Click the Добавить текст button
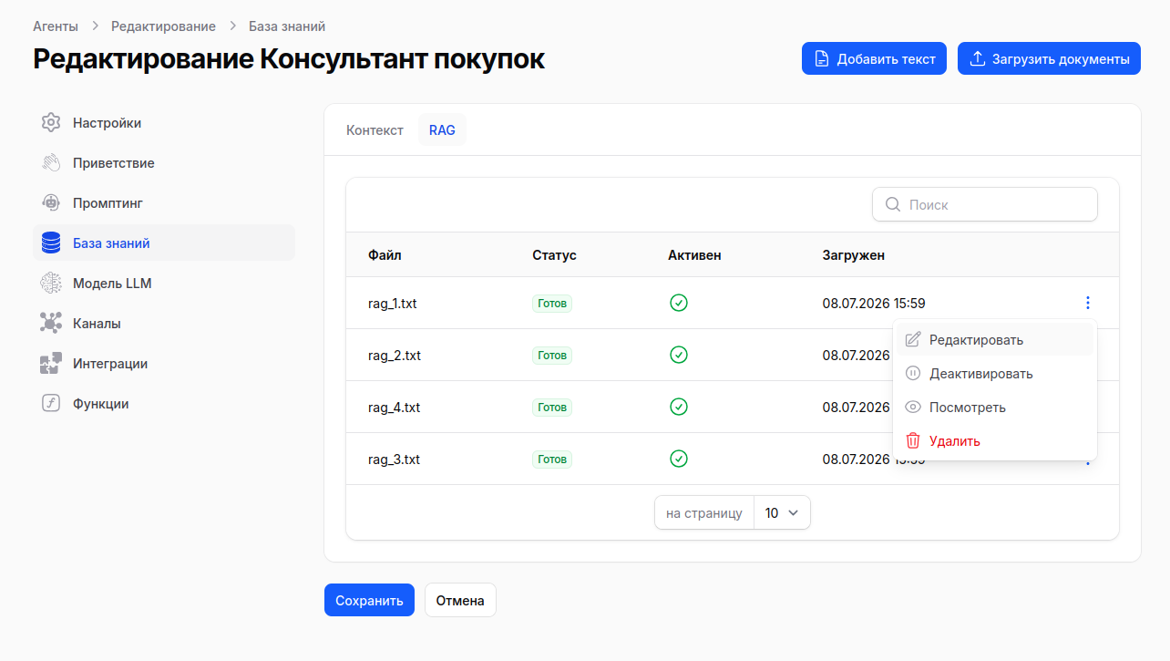Viewport: 1170px width, 661px height. point(874,58)
